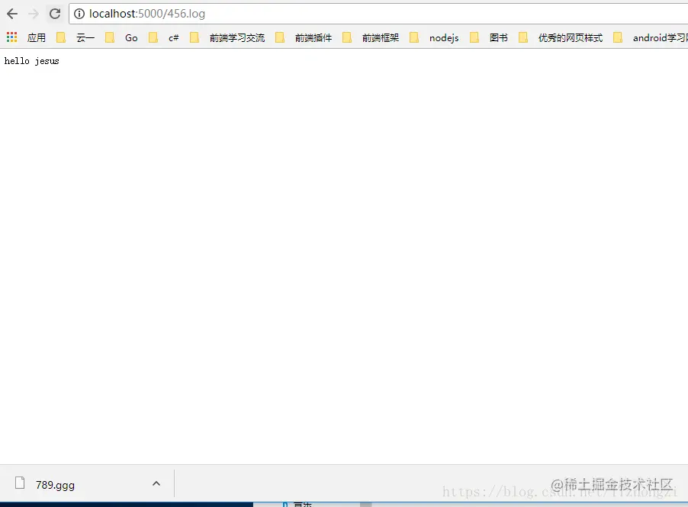Click folder icon beside 图书 bookmark
688x507 pixels.
point(474,37)
